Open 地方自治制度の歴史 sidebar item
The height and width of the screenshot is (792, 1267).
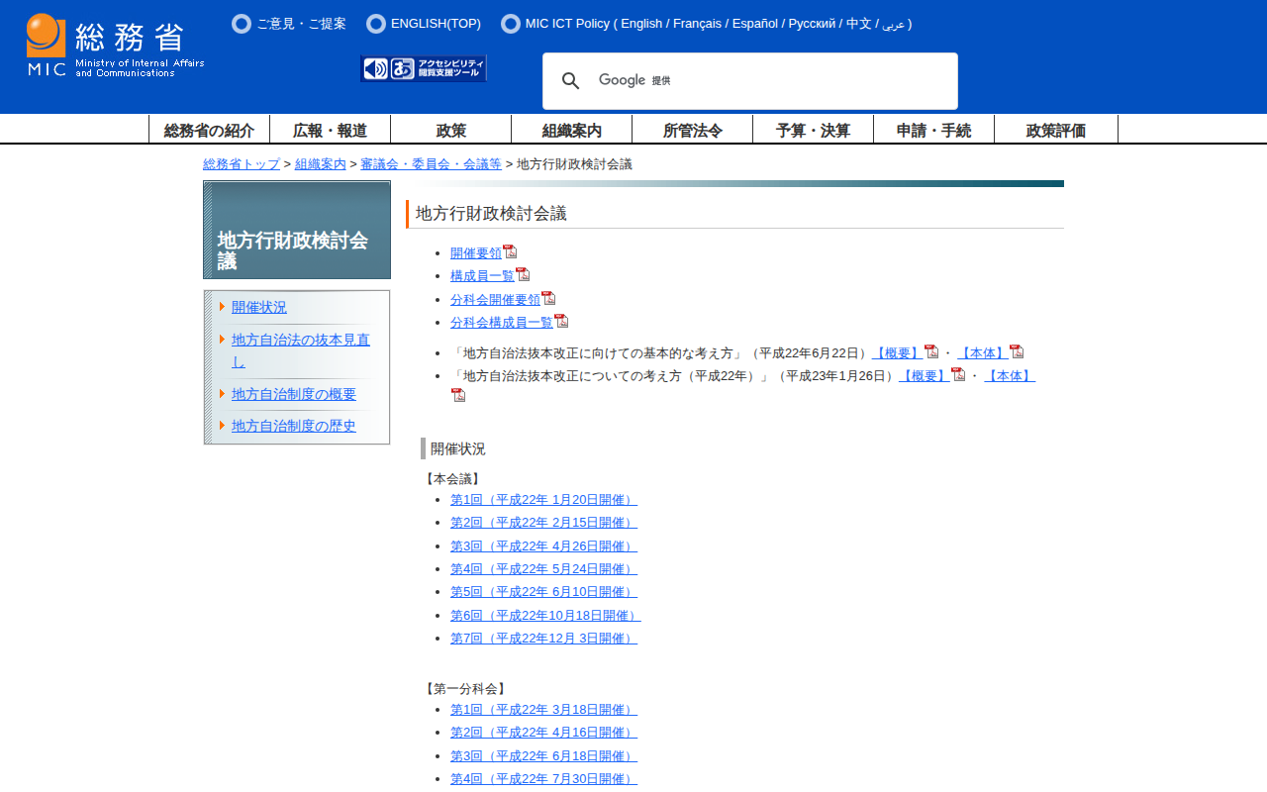coord(293,426)
